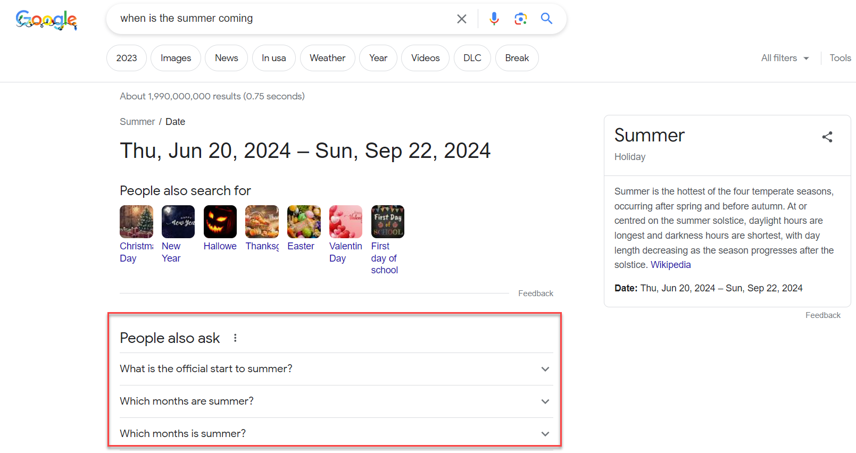
Task: Apply the In usa filter chip
Action: click(x=273, y=58)
